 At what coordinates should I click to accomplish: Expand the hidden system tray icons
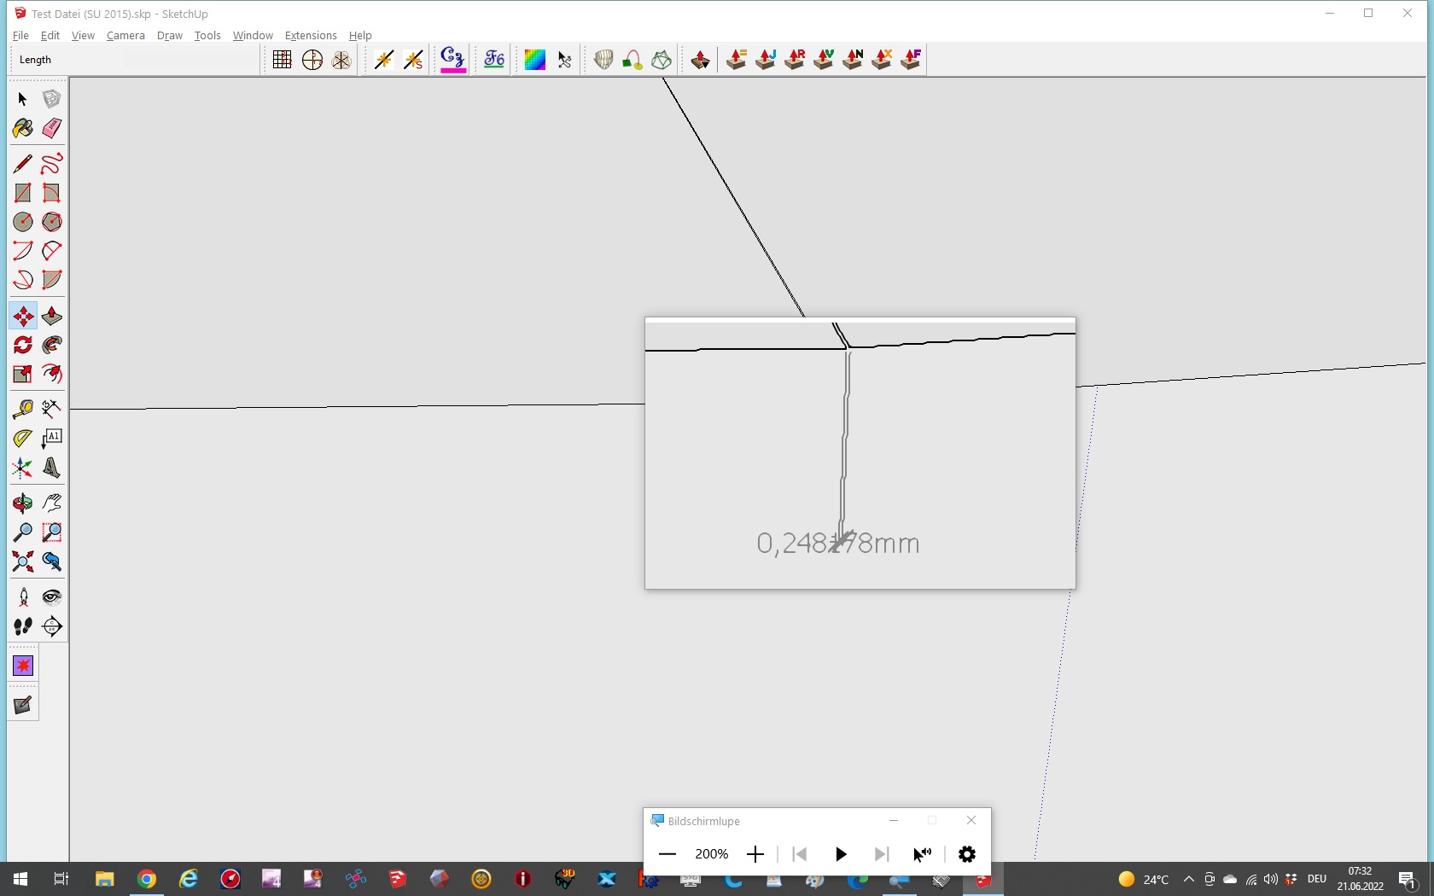[x=1188, y=879]
